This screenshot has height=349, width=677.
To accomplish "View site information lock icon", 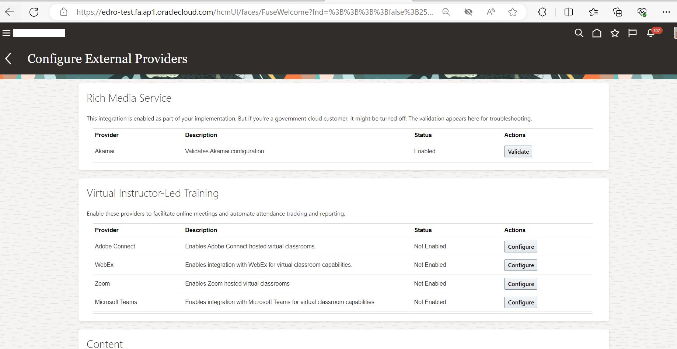I will pyautogui.click(x=64, y=12).
